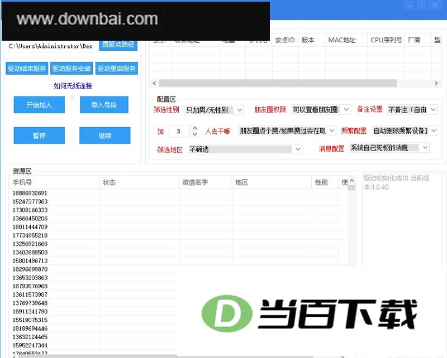
Task: Select phone number 13666450206
Action: 30,218
